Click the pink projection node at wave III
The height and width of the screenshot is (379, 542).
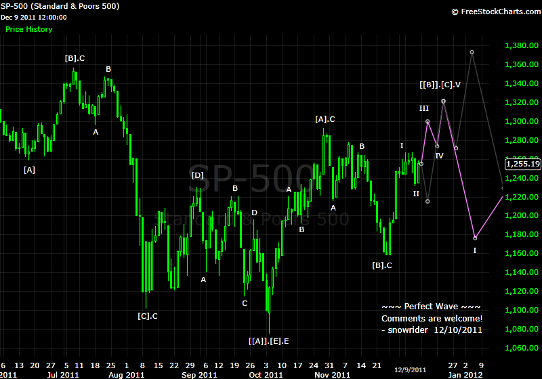(428, 122)
